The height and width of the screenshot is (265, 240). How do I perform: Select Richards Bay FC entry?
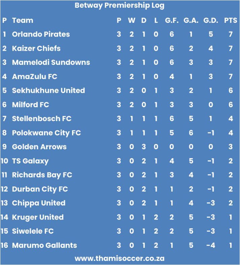point(42,175)
